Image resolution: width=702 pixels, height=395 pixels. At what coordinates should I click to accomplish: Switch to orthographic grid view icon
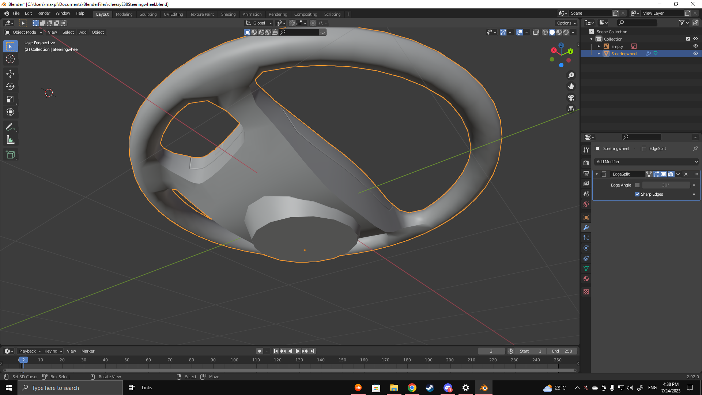pyautogui.click(x=571, y=109)
